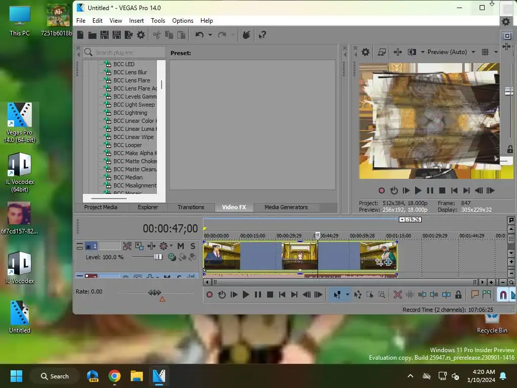Select the Normal Edit tool
517x388 pixels.
pyautogui.click(x=337, y=295)
